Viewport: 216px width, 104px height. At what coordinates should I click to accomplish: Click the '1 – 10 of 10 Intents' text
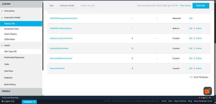(x=199, y=77)
